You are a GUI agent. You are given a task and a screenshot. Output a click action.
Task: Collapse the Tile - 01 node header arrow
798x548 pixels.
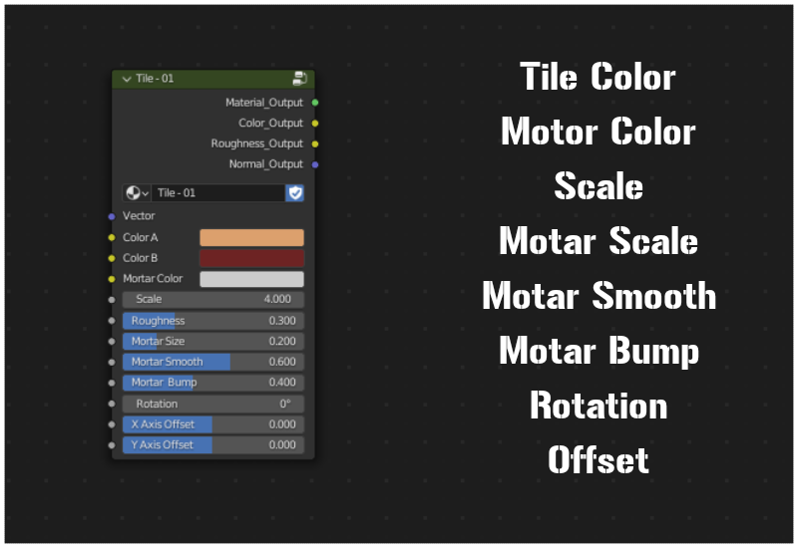[x=127, y=79]
